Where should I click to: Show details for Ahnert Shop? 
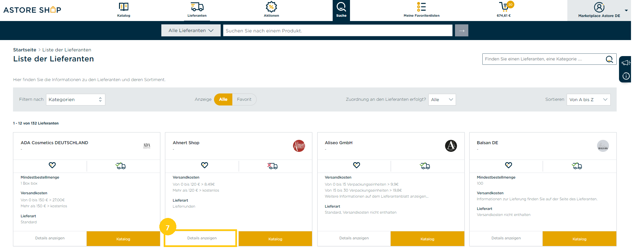[x=202, y=238]
